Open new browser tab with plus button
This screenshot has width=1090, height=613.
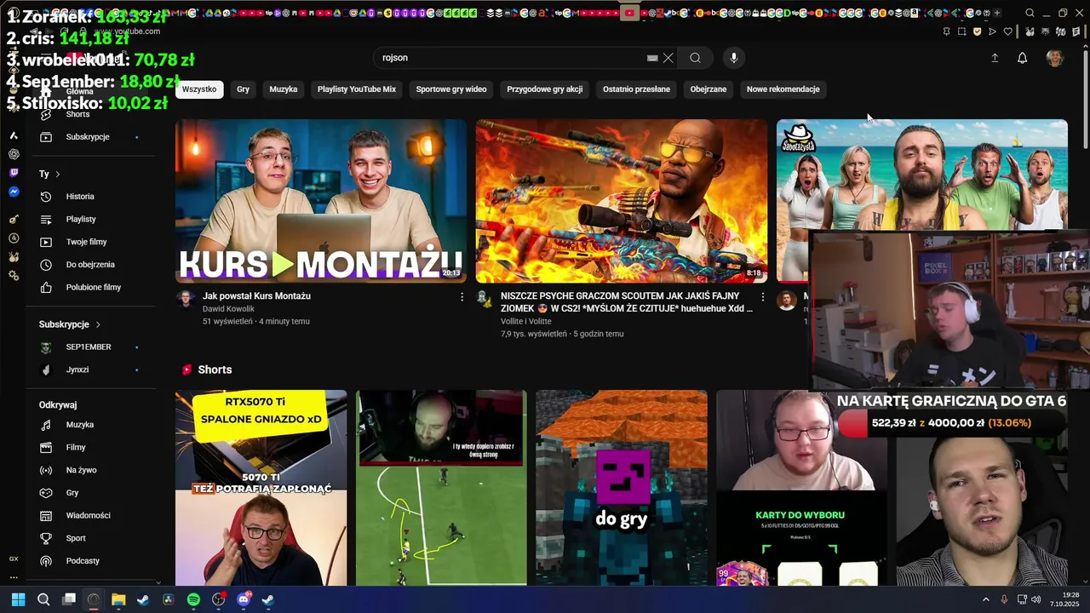(997, 13)
